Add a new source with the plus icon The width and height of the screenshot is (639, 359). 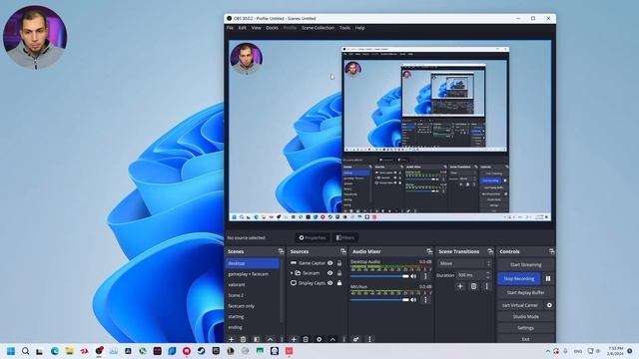(294, 339)
